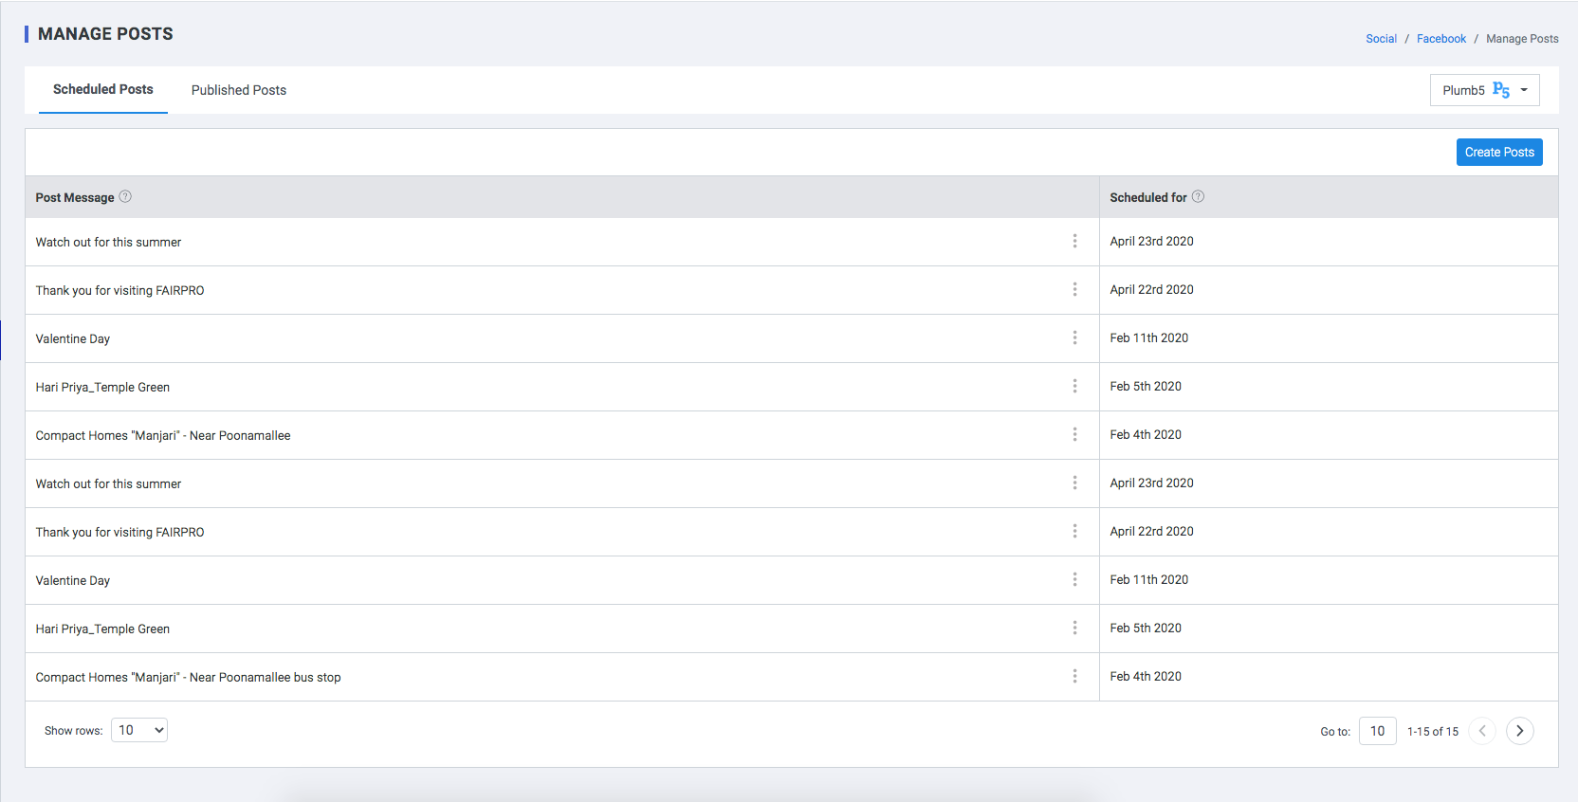1578x802 pixels.
Task: Go to the previous page of posts
Action: 1482,731
